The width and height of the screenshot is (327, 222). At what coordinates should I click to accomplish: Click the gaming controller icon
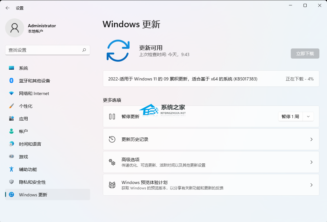click(x=11, y=157)
